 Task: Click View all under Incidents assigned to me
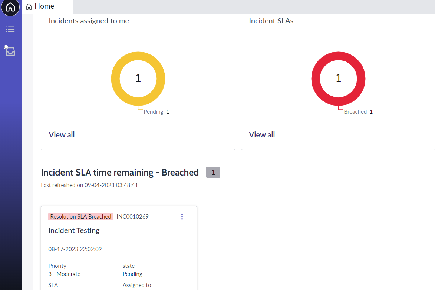click(x=62, y=134)
